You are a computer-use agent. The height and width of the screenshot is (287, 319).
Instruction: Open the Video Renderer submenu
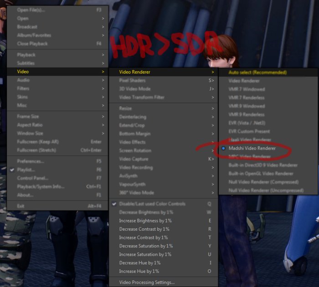pos(164,72)
